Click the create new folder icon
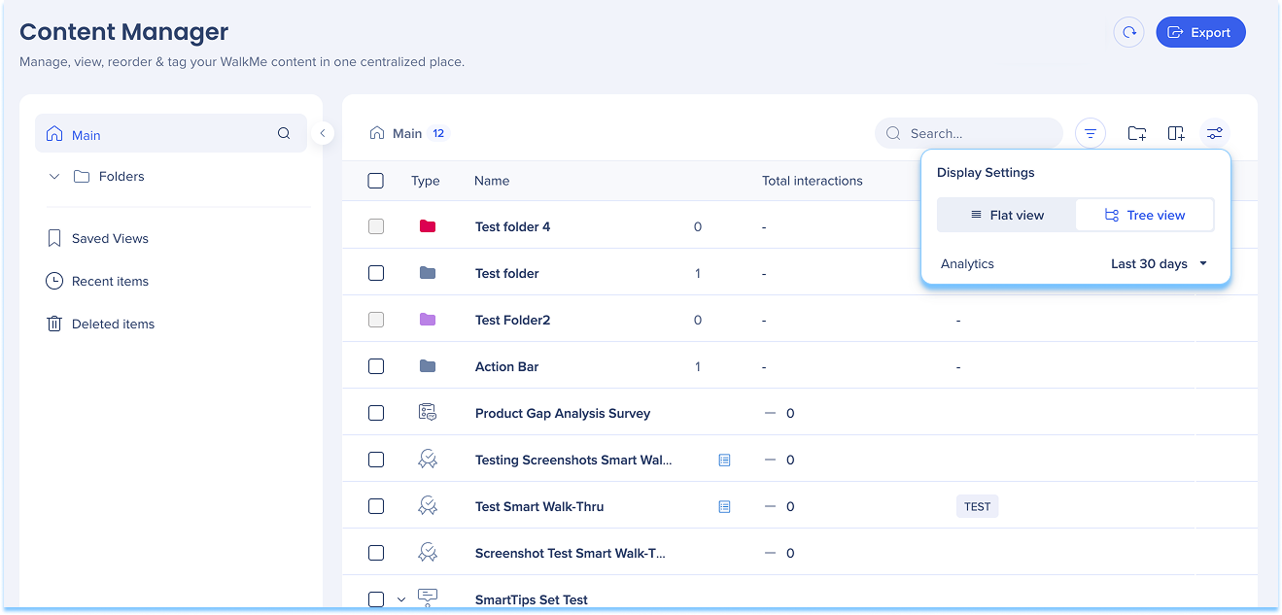This screenshot has height=615, width=1282. coord(1136,133)
